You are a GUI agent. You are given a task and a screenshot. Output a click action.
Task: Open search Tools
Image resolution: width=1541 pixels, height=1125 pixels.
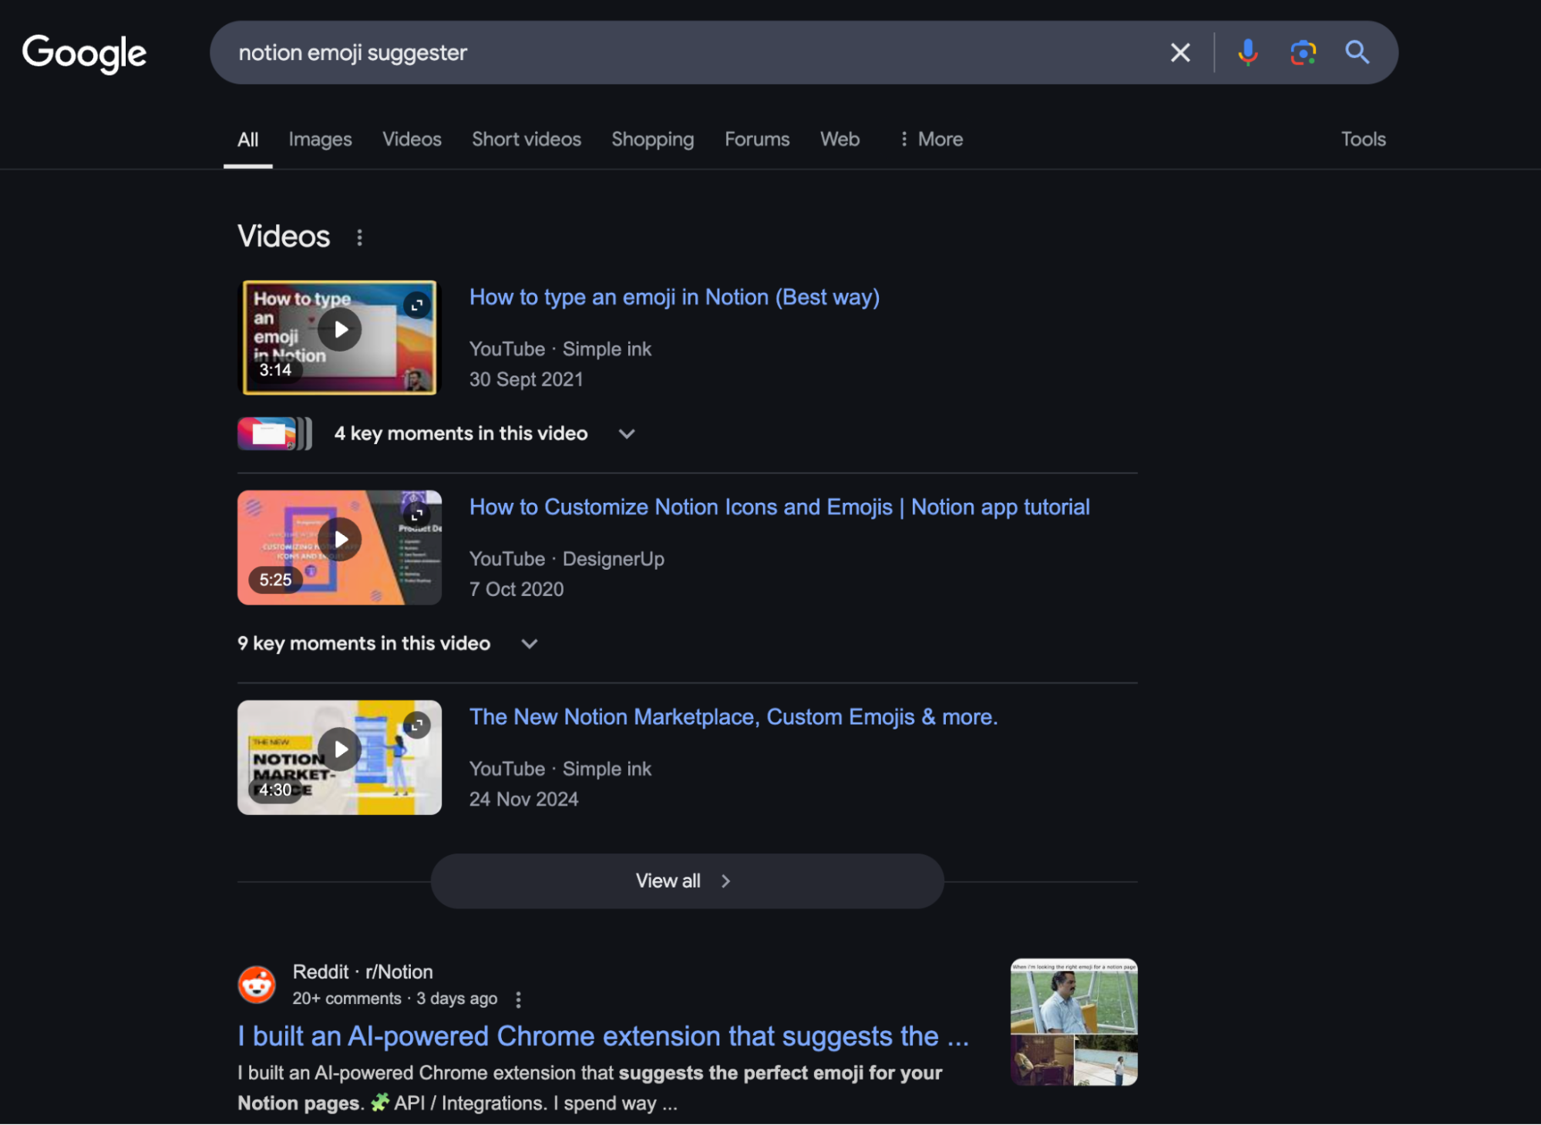coord(1363,140)
